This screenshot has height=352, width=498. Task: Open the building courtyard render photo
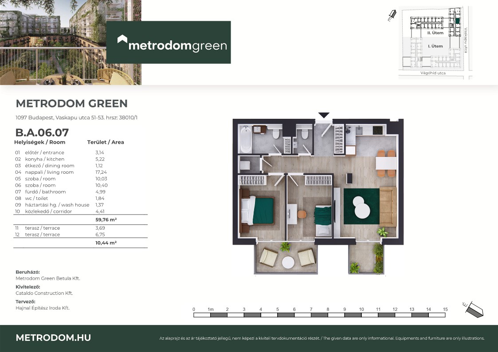click(71, 42)
